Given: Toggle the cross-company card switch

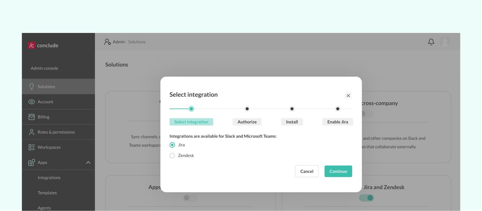Looking at the screenshot, I should point(366,114).
